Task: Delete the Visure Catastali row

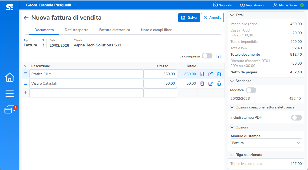Action: coord(219,84)
